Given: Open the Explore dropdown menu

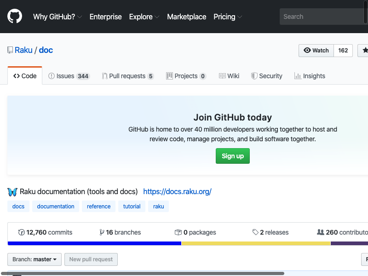Looking at the screenshot, I should pos(144,17).
